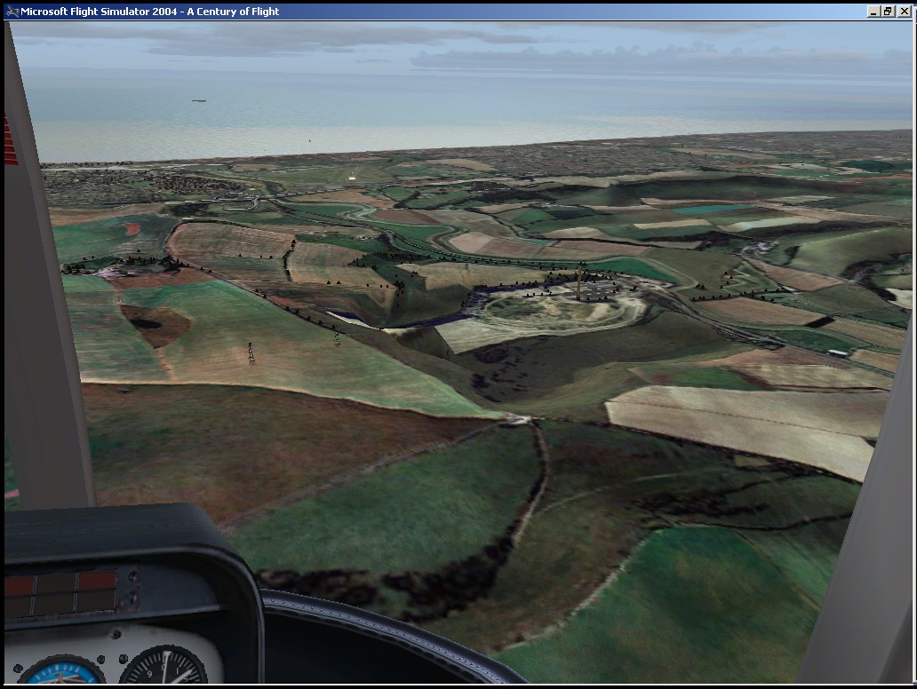Click the small boat near the shoreline

click(x=309, y=140)
